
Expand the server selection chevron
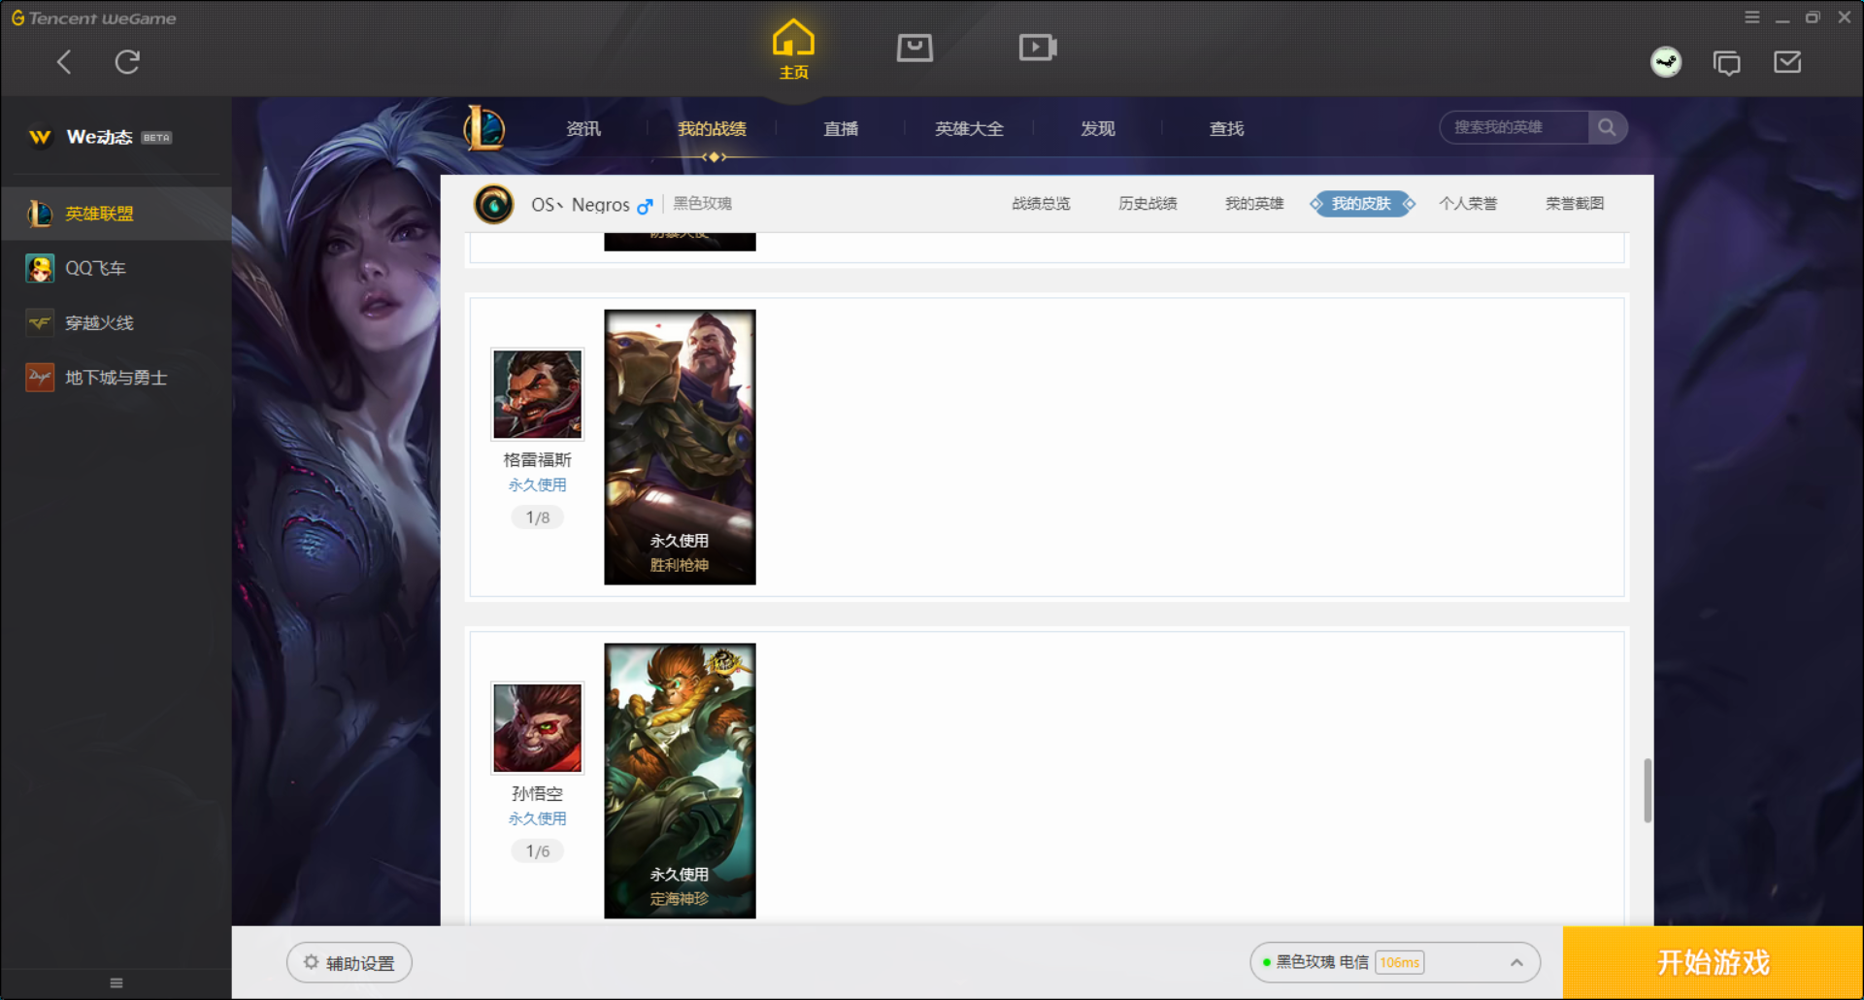click(x=1516, y=962)
